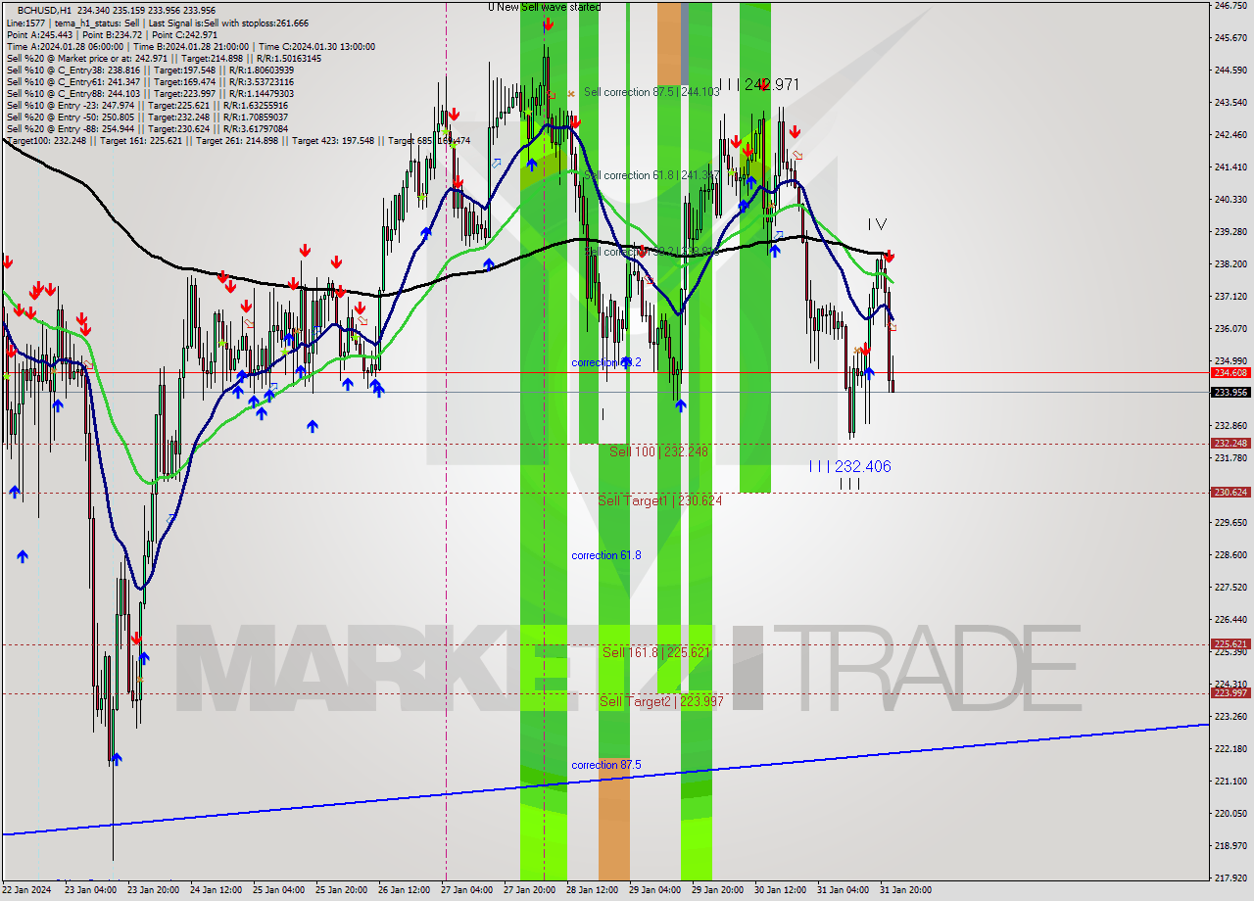Click the BCHUSD,H1 symbol title text

(45, 10)
